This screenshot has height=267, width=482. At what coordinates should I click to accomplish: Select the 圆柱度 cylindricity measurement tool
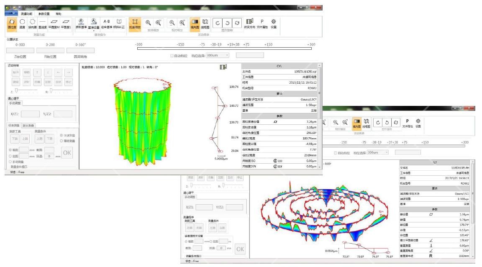tap(12, 24)
